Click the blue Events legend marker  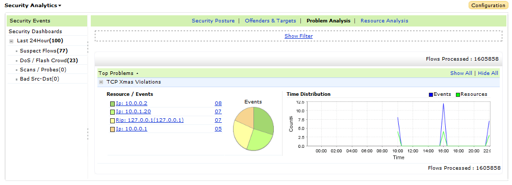tap(431, 95)
